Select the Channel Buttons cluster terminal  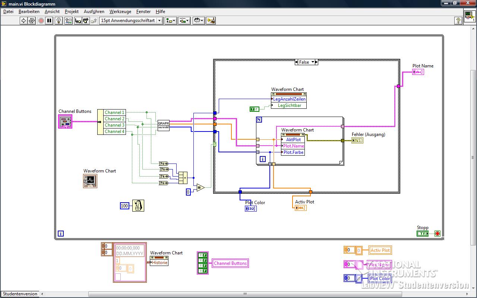tap(65, 121)
